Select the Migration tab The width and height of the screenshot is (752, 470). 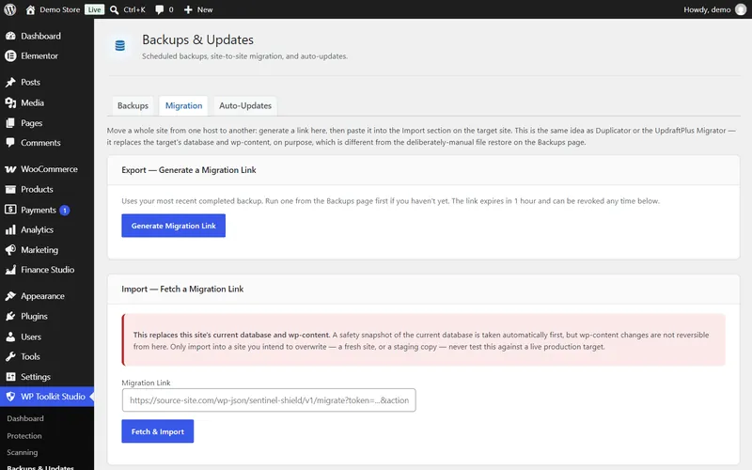pyautogui.click(x=183, y=105)
